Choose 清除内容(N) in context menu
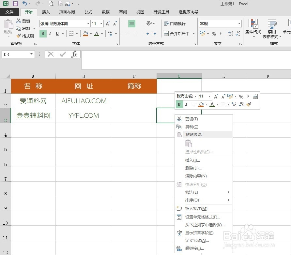This screenshot has height=255, width=291. pyautogui.click(x=204, y=176)
